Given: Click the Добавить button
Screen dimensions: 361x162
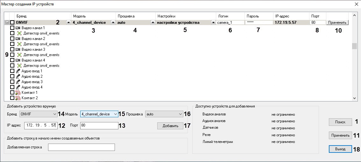Looking at the screenshot, I should pyautogui.click(x=170, y=126).
